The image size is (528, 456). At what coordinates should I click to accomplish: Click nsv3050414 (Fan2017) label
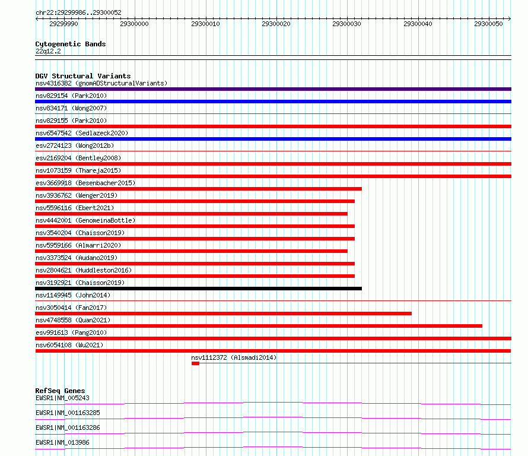click(x=71, y=308)
